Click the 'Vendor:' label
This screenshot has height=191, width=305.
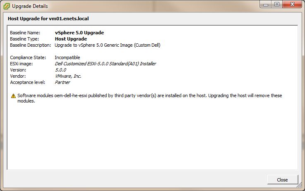[x=18, y=76]
